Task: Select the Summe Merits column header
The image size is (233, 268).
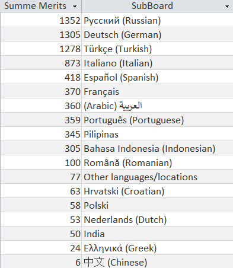Action: pyautogui.click(x=41, y=6)
